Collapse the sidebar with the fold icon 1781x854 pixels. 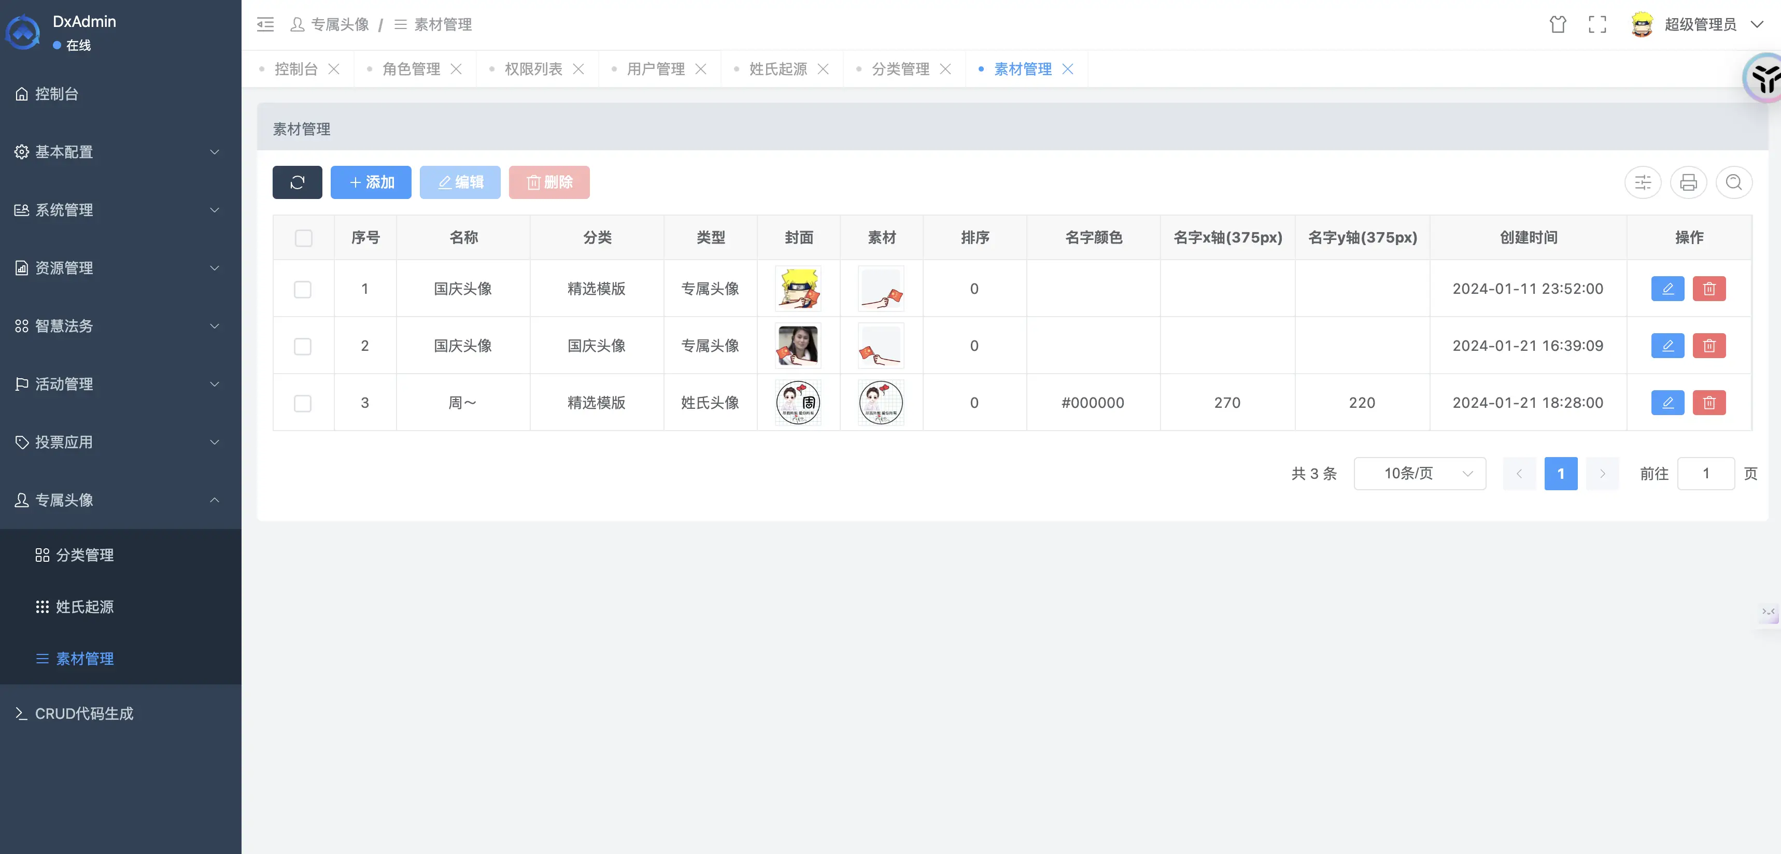[265, 25]
